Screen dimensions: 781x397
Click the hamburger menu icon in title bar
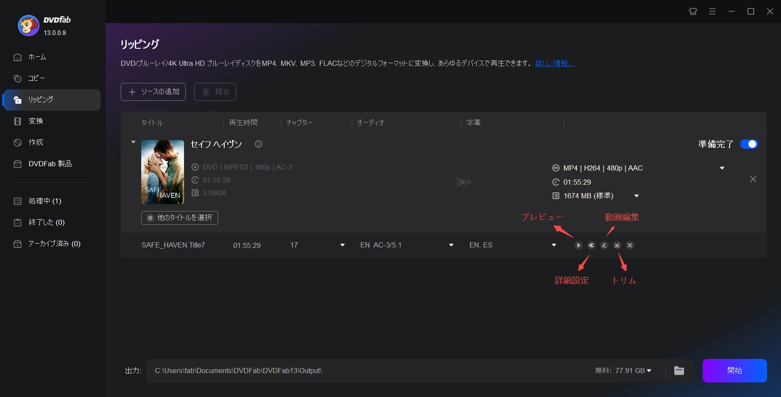(x=712, y=12)
